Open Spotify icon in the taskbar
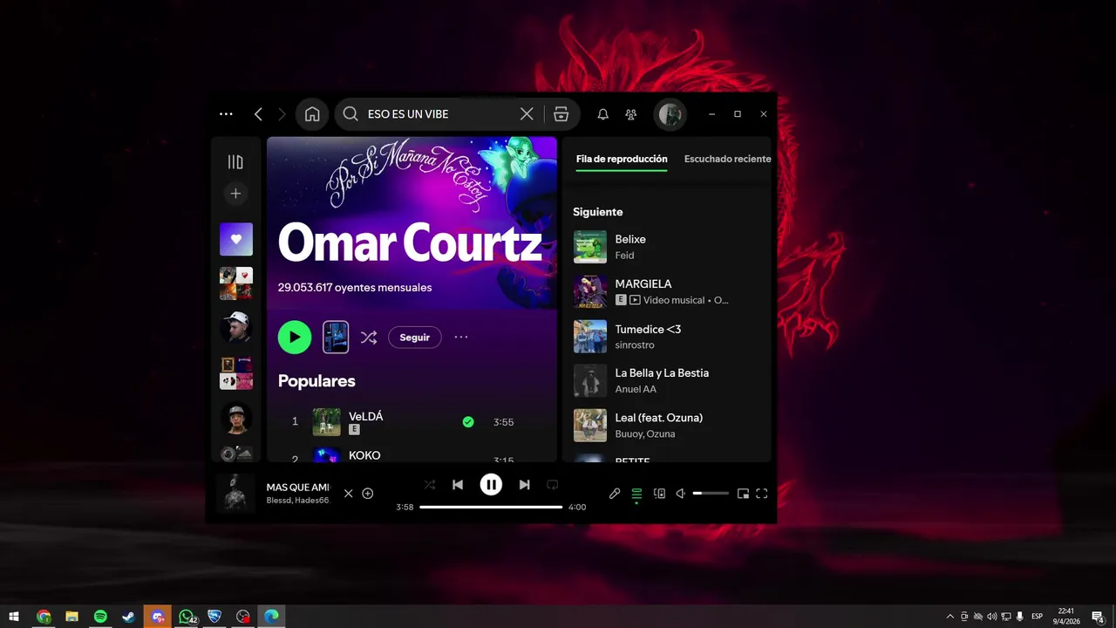The image size is (1116, 628). coord(100,617)
